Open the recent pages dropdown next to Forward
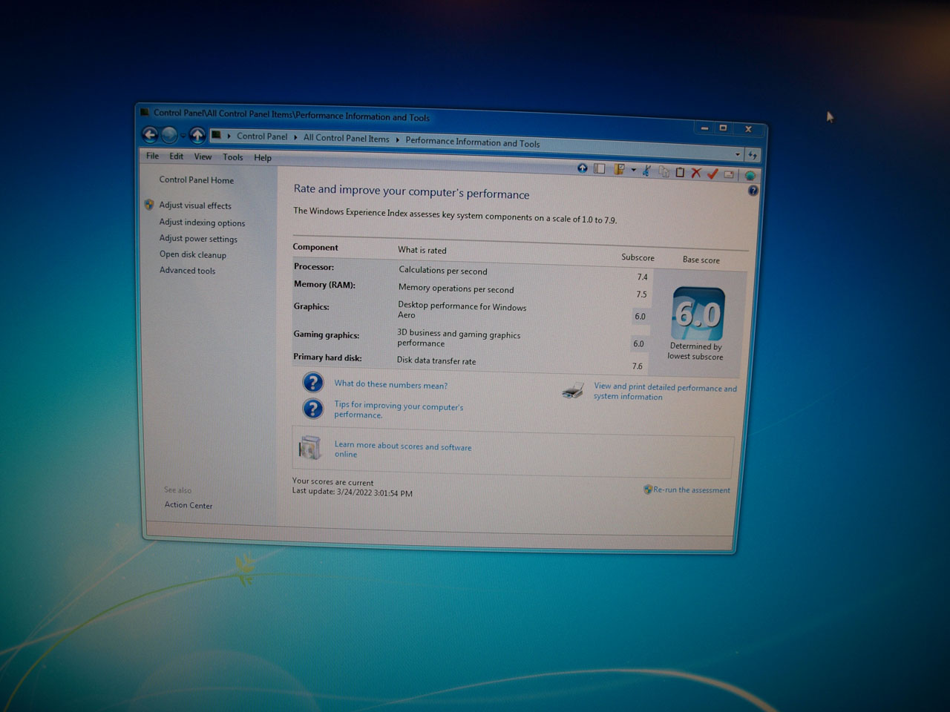950x712 pixels. tap(183, 136)
